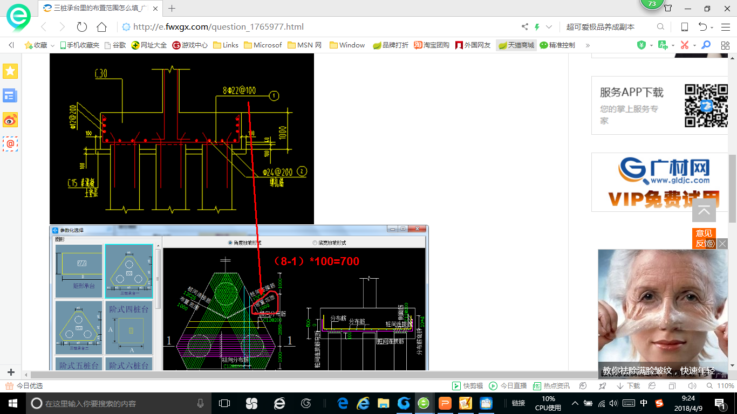This screenshot has width=737, height=414.
Task: Open the mobile phone view icon
Action: 684,27
